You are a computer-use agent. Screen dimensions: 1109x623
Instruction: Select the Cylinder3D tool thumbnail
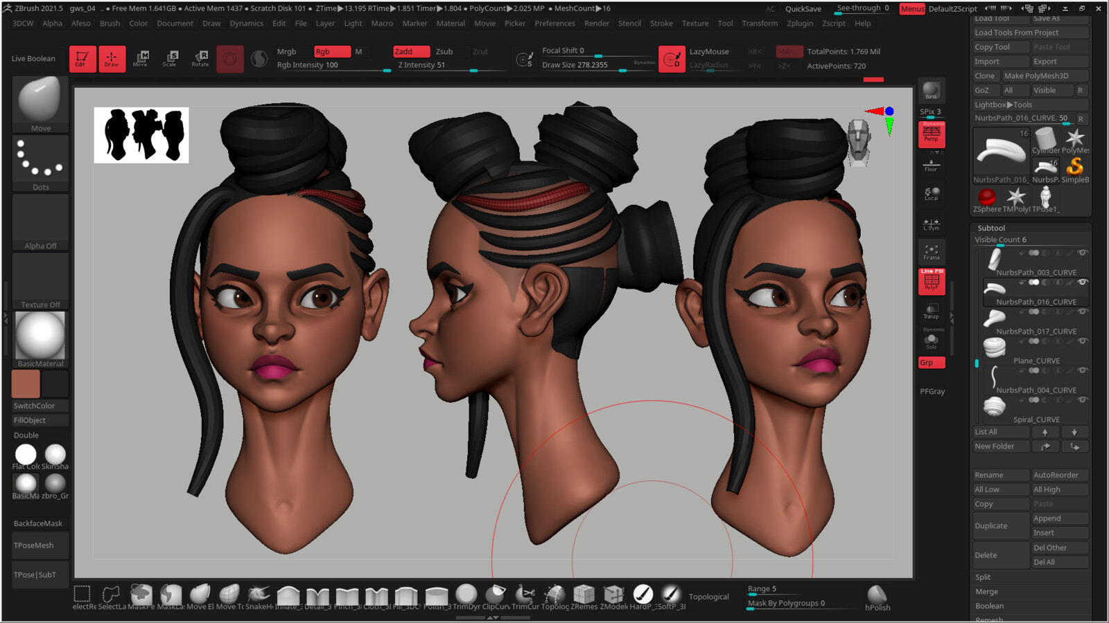point(1045,141)
